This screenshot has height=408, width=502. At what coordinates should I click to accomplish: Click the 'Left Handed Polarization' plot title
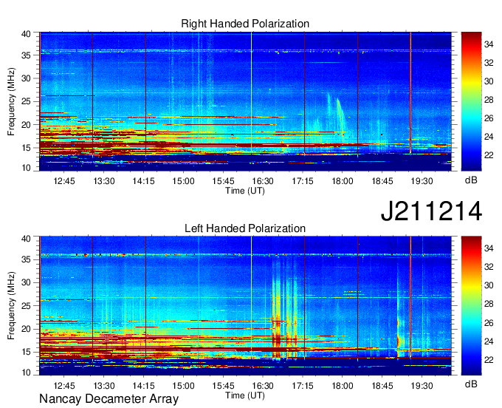(245, 228)
